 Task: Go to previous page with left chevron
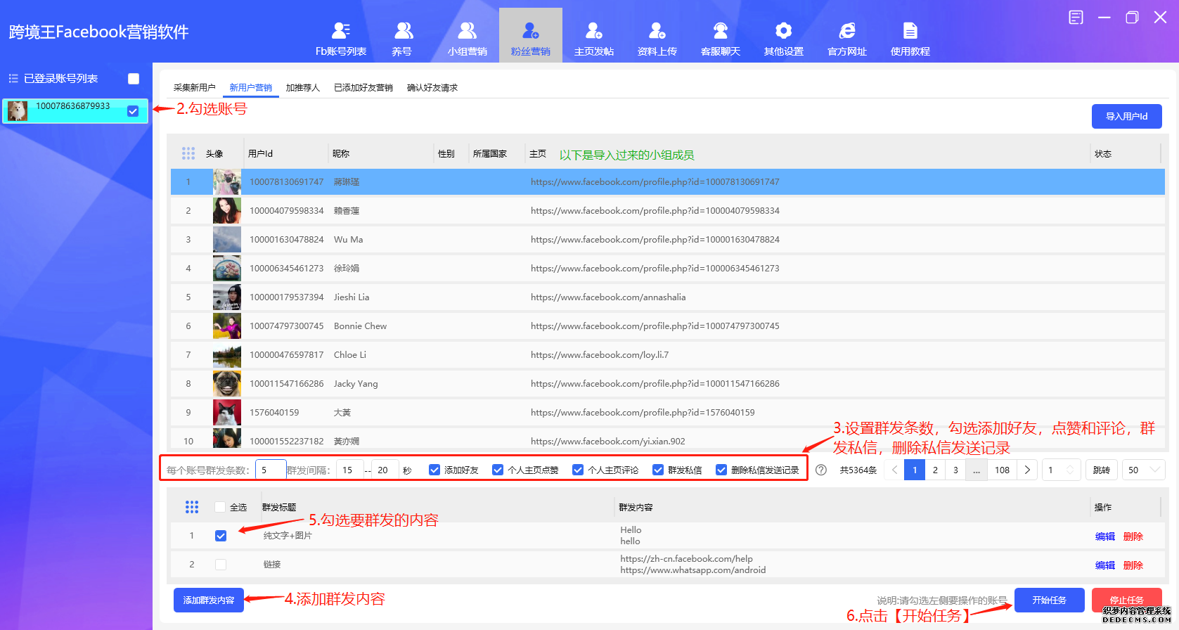tap(894, 470)
